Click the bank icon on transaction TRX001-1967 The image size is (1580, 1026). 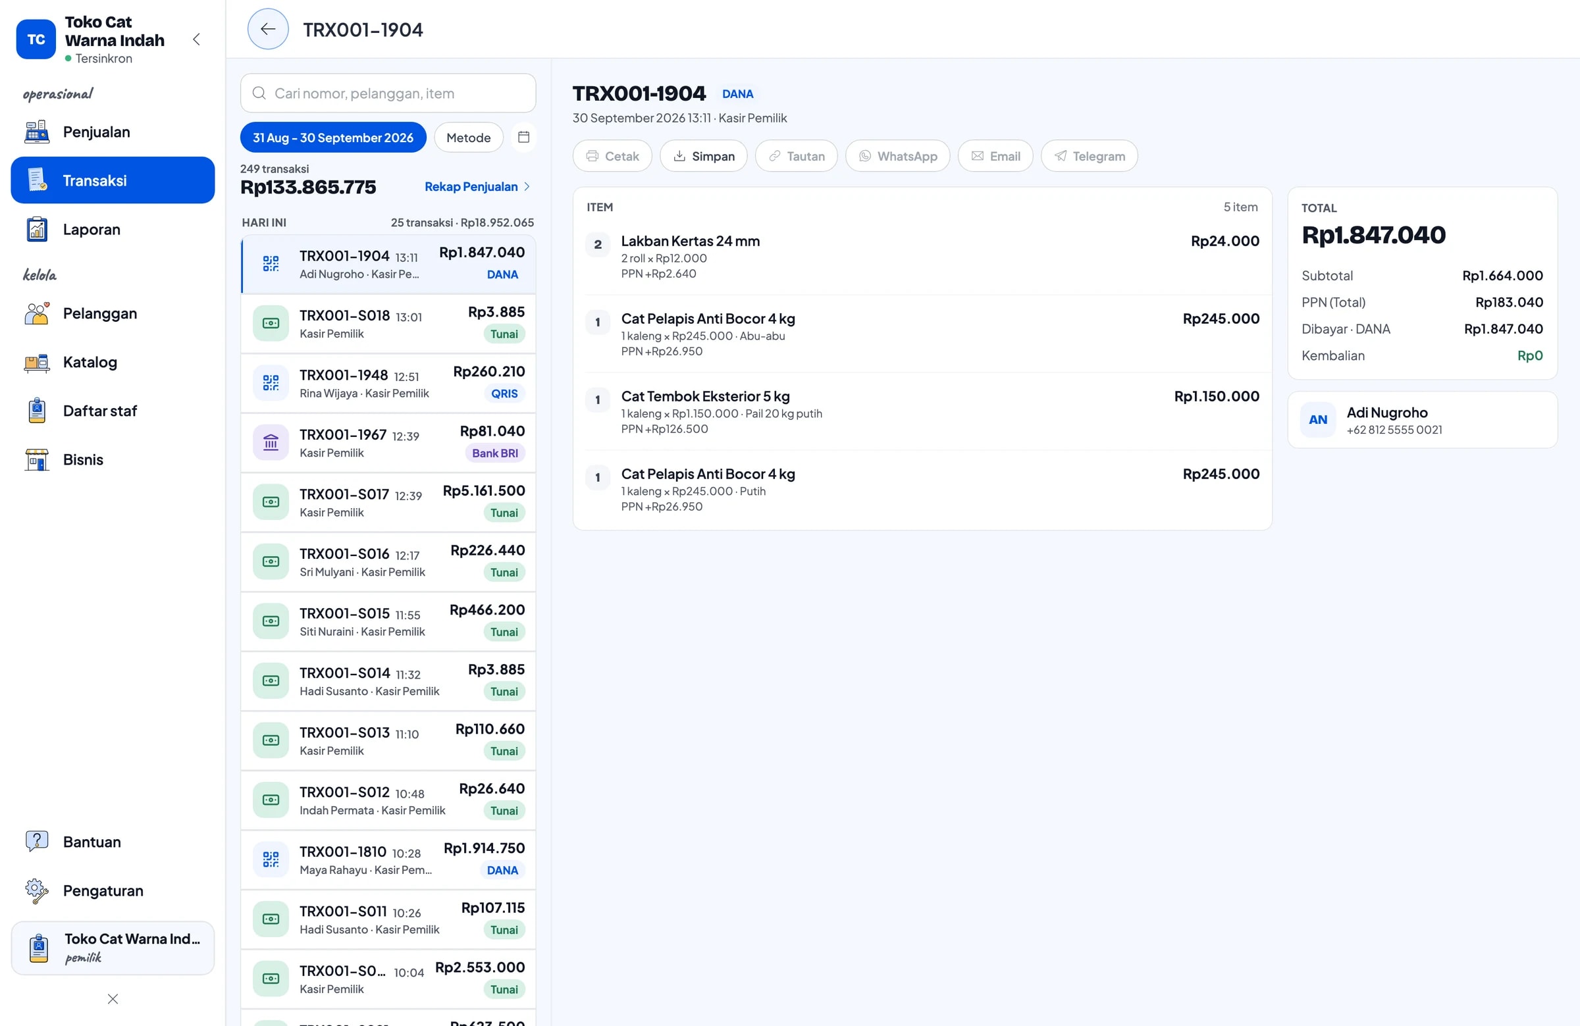pos(271,443)
